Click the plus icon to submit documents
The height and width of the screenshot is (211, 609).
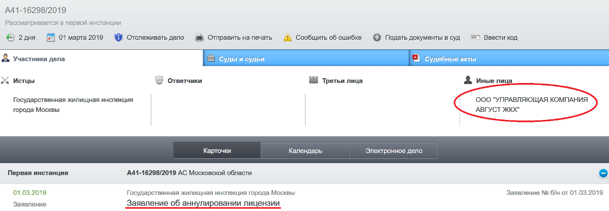377,37
